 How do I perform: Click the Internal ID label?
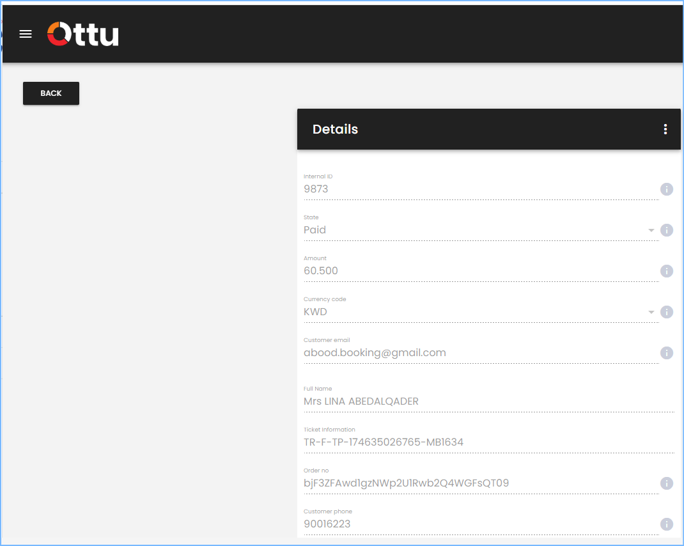click(x=318, y=176)
